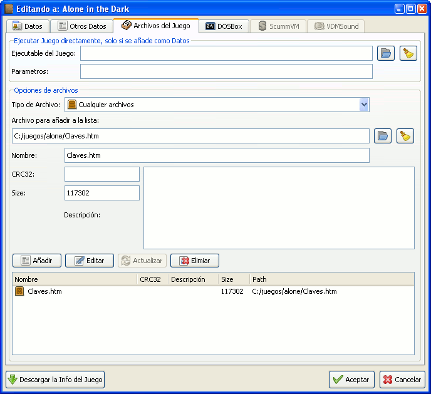431x394 pixels.
Task: Click the Elimiar button
Action: pyautogui.click(x=195, y=261)
